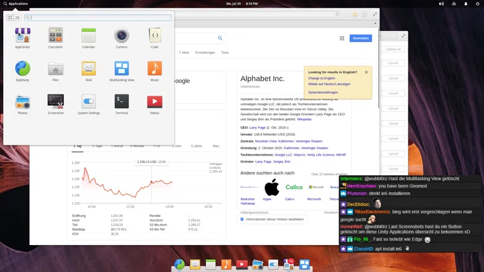Image resolution: width=484 pixels, height=272 pixels.
Task: Click the Apple logo thumbnail
Action: point(272,187)
